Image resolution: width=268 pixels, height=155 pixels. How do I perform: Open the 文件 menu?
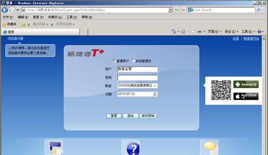pos(8,17)
